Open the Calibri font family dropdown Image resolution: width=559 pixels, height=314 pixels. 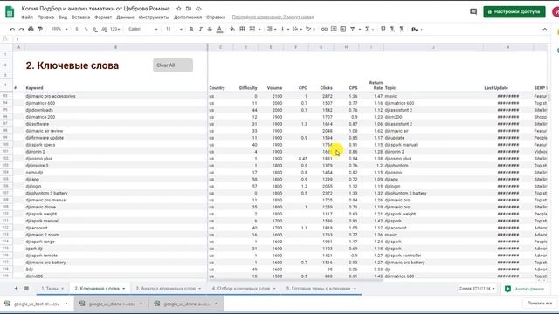point(143,29)
